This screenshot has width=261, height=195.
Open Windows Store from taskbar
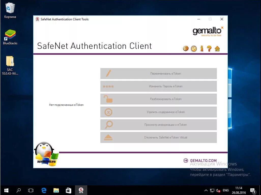coord(68,190)
